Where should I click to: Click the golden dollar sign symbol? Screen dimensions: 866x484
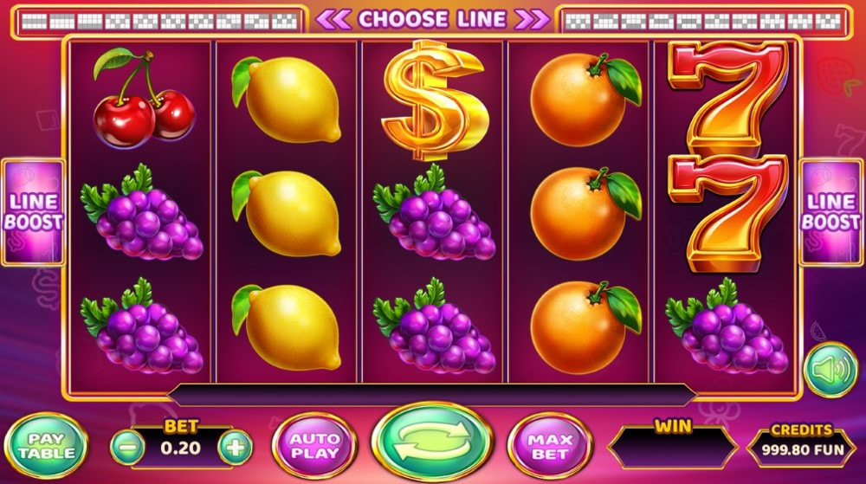click(435, 100)
